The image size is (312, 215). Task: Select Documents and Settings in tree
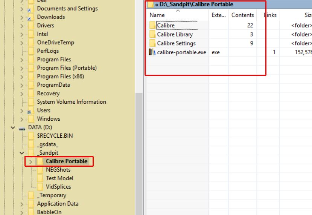pyautogui.click(x=67, y=9)
